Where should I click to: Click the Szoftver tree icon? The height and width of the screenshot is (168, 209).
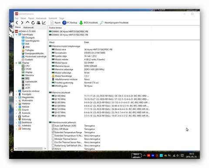[20, 116]
